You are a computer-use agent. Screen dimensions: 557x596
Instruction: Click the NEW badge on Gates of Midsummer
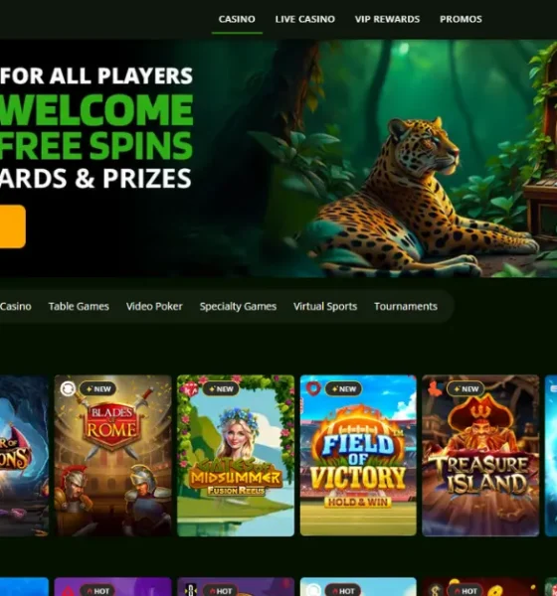pyautogui.click(x=221, y=388)
